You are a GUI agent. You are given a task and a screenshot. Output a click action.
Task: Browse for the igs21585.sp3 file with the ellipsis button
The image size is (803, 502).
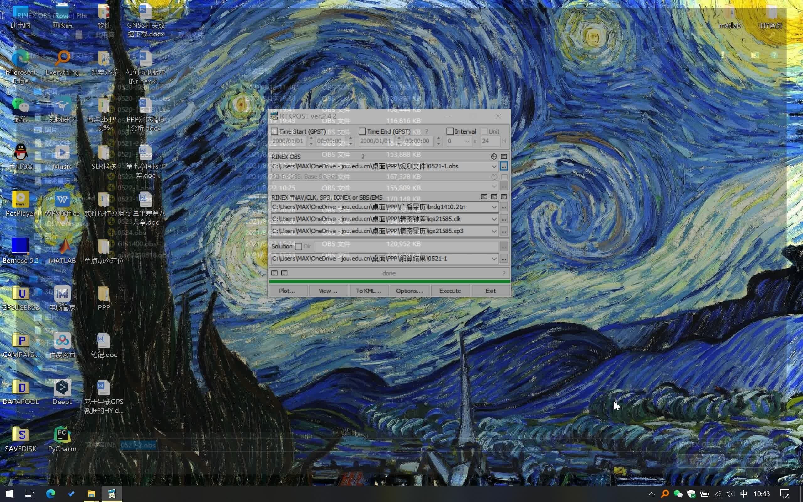[x=504, y=231]
